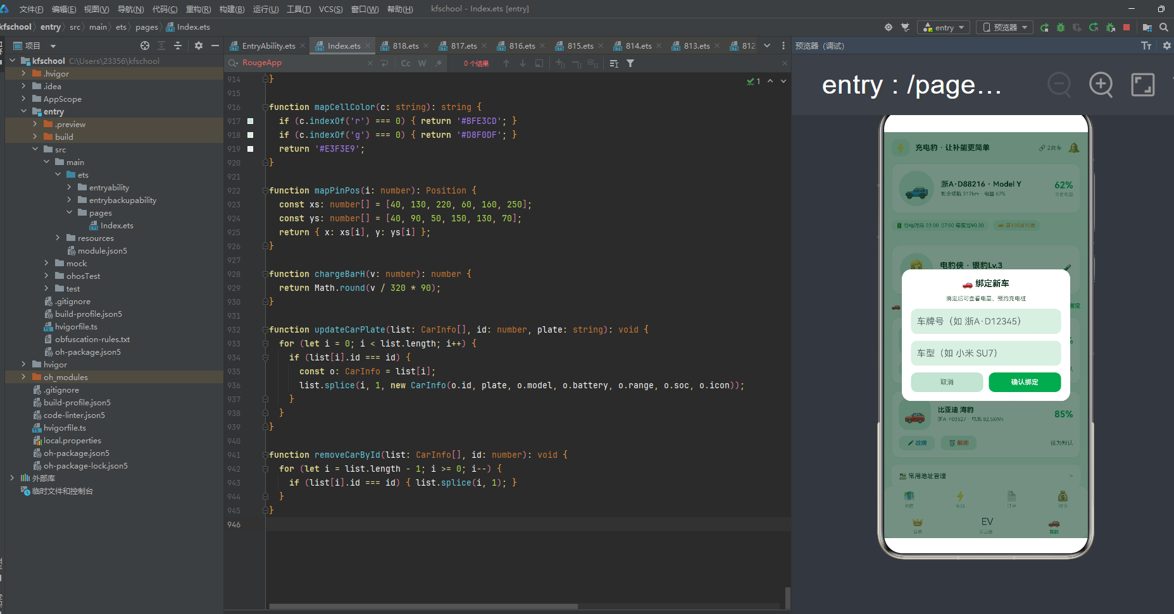Click the gutter color swatch on line 919
1174x614 pixels.
[x=251, y=149]
